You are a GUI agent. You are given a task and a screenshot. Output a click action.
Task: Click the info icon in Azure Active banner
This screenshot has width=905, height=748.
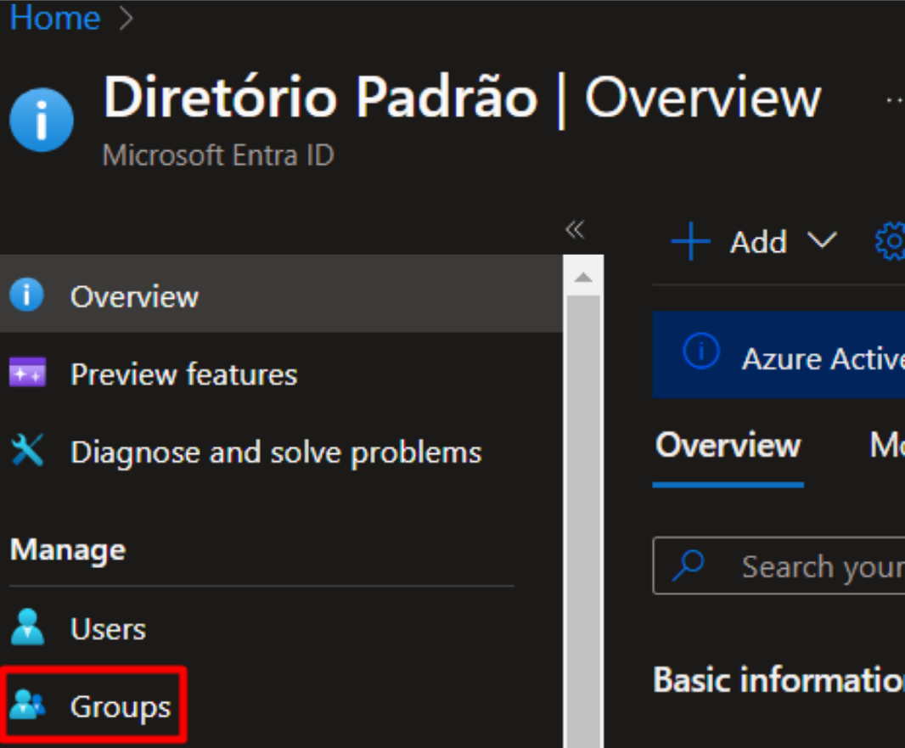(x=701, y=351)
